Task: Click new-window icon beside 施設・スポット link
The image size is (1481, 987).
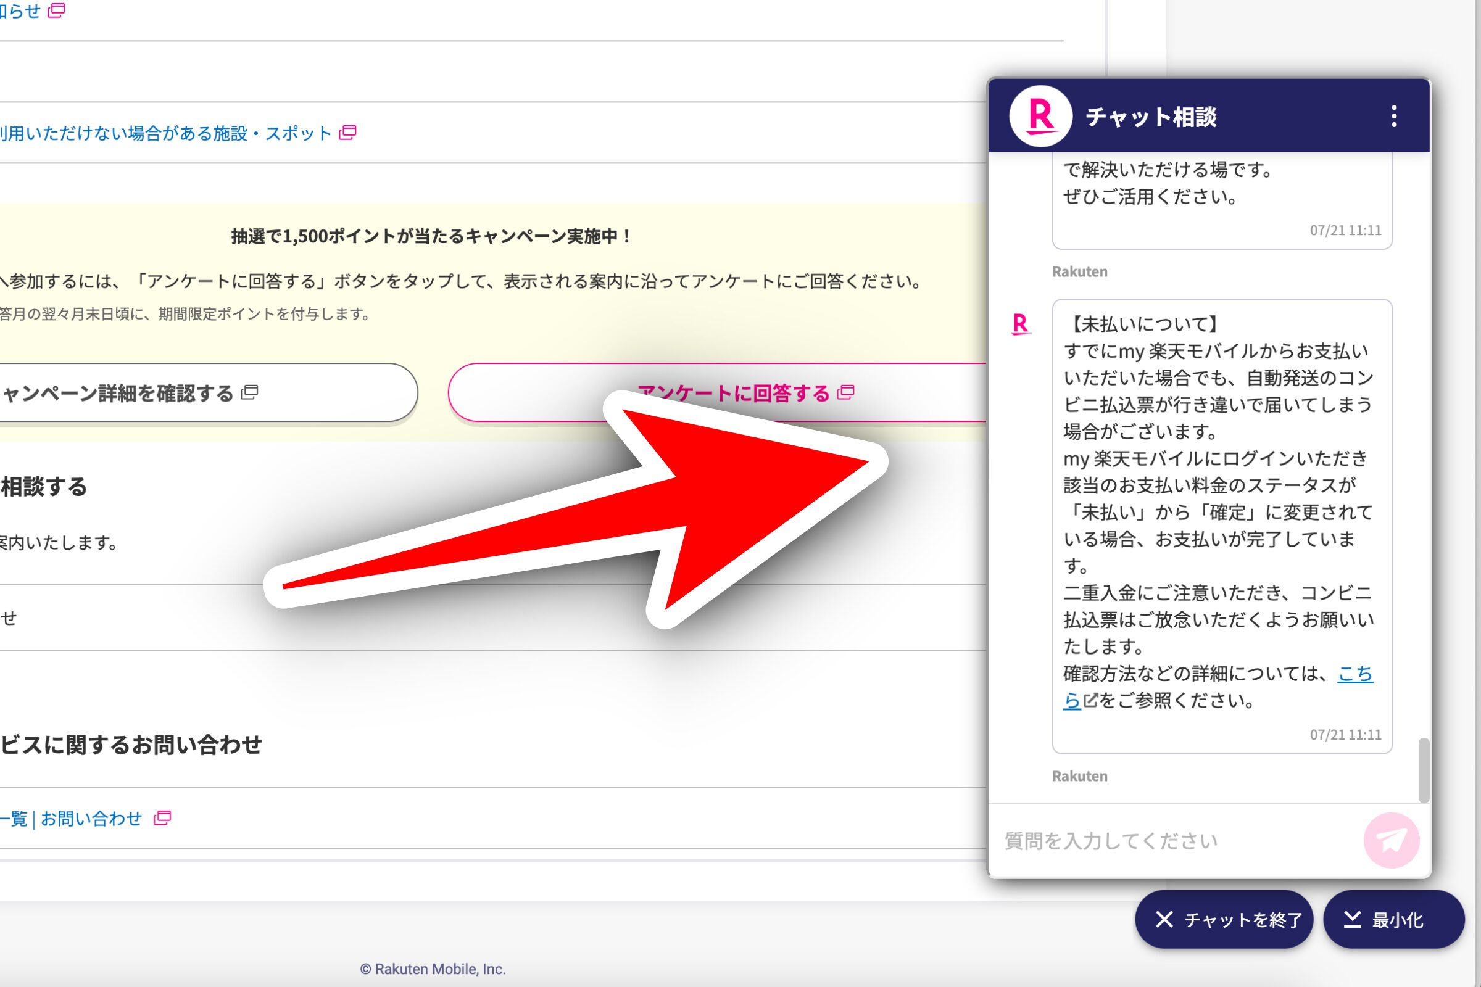Action: (x=347, y=133)
